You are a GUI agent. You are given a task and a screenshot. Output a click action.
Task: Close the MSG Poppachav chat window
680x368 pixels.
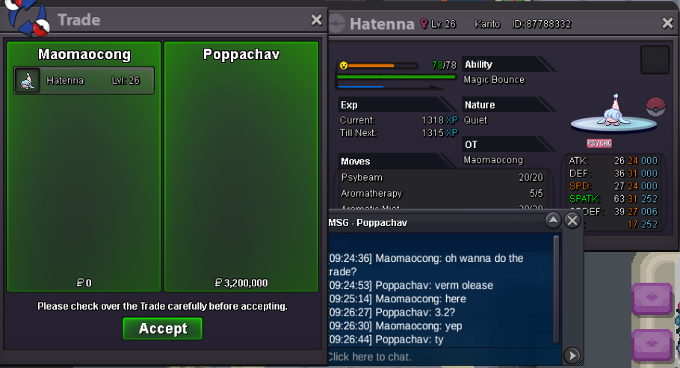[x=572, y=220]
